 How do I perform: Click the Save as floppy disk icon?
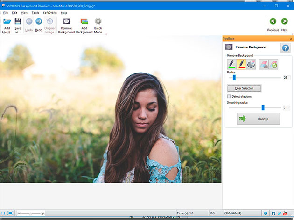18,22
